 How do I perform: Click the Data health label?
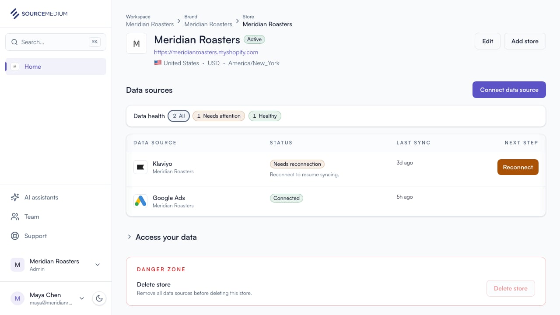click(x=149, y=116)
